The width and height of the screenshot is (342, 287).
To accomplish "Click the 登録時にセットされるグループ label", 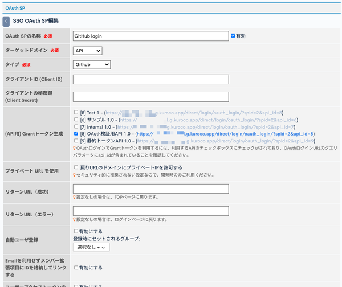I will pyautogui.click(x=107, y=239).
